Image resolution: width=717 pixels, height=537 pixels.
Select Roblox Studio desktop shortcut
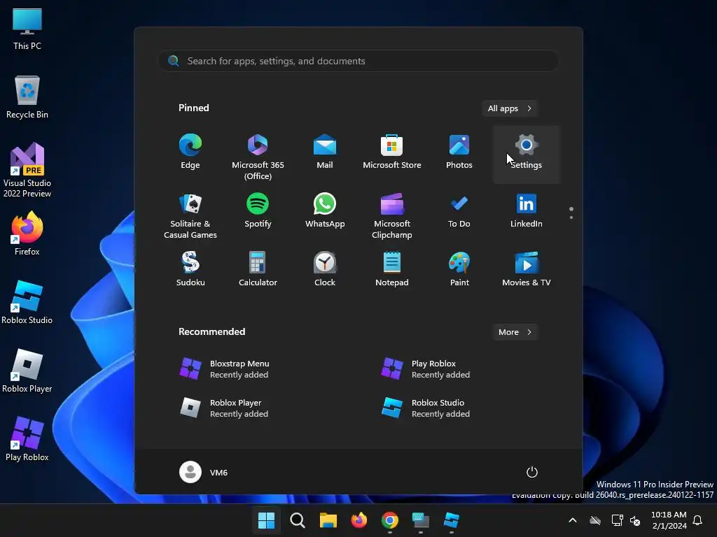point(27,302)
